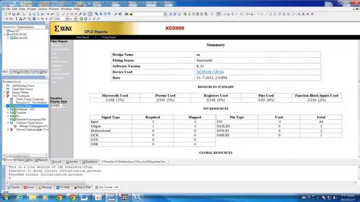360x202 pixels.
Task: Open the simulation time value dropdown
Action: click(67, 19)
